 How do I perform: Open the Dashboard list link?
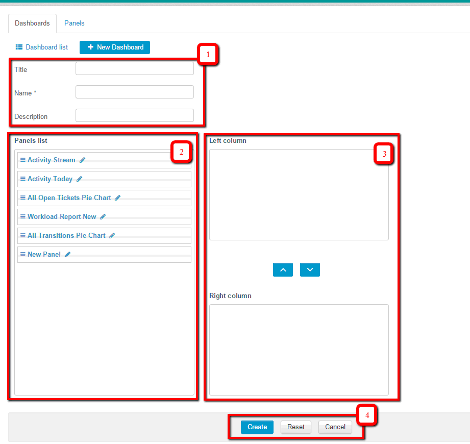[42, 47]
